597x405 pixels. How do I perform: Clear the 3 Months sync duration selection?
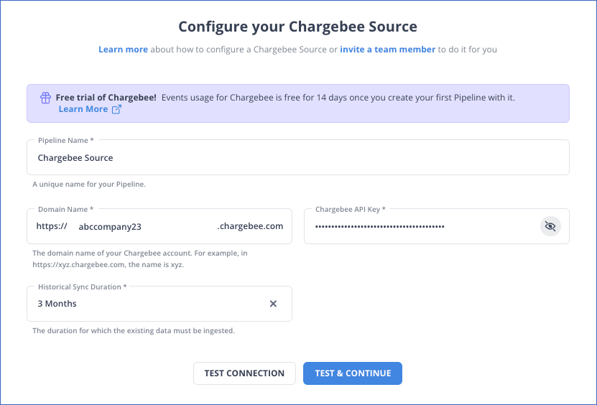pos(273,304)
